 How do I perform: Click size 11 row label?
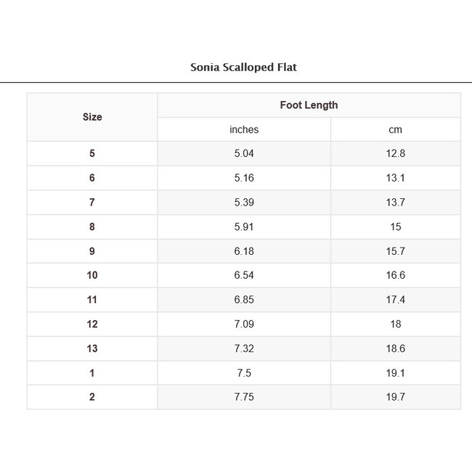pyautogui.click(x=92, y=300)
